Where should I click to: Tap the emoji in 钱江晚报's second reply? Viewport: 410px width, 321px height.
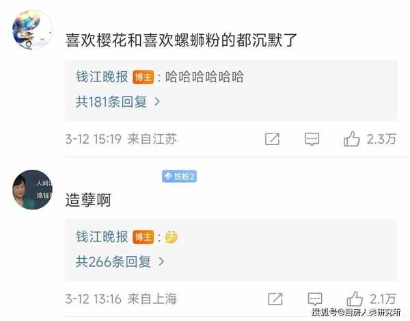172,237
